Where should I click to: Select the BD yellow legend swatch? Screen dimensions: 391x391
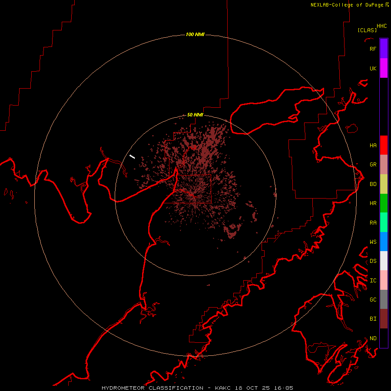click(384, 184)
